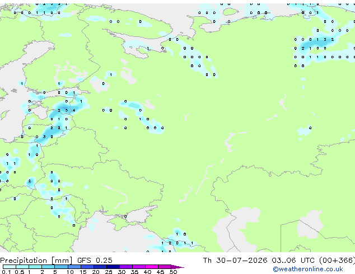The image size is (355, 274).
Task: Click the '40' legend scale label
Action: click(x=147, y=272)
